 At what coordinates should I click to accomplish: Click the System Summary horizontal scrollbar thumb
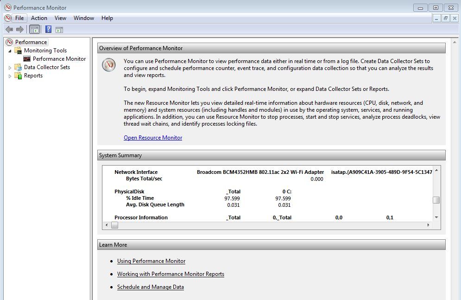[114, 225]
